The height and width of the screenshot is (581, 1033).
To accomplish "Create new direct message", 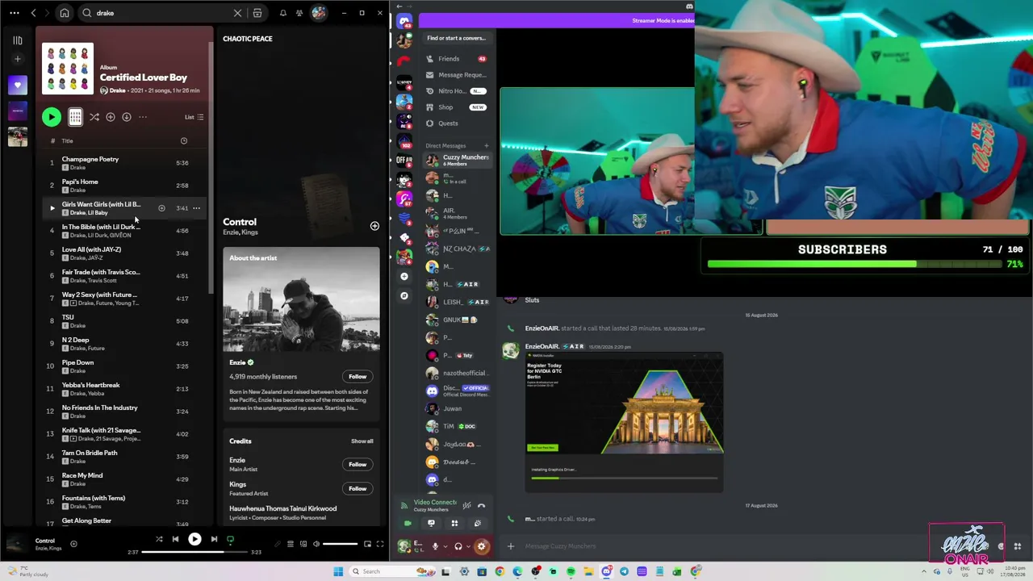I will click(486, 146).
